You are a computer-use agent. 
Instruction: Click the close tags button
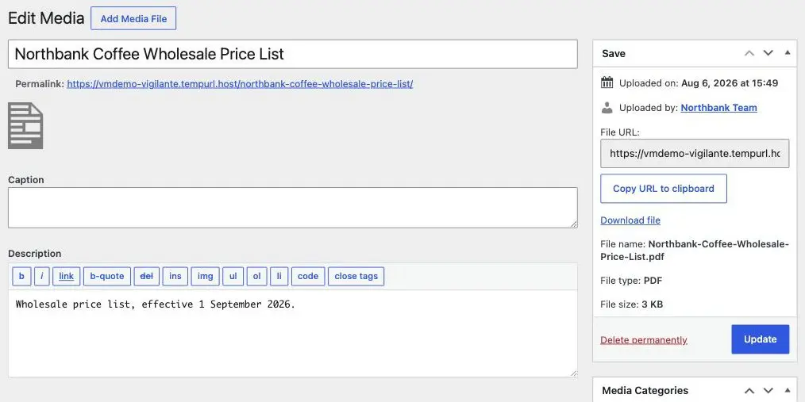pos(356,277)
